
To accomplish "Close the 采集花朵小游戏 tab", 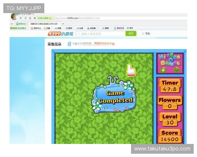I will pos(59,24).
